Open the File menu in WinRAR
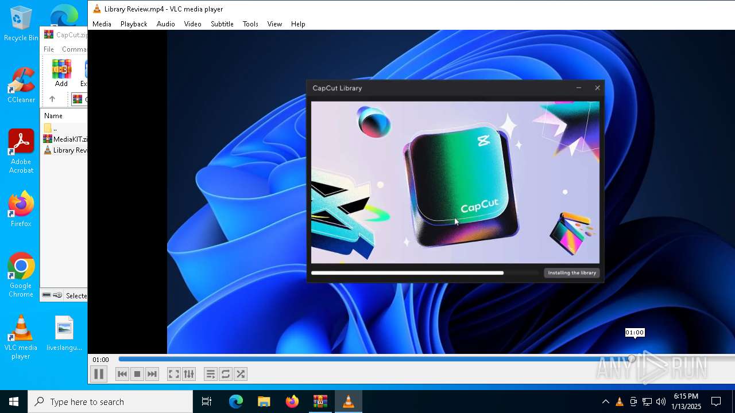This screenshot has width=735, height=413. tap(49, 49)
